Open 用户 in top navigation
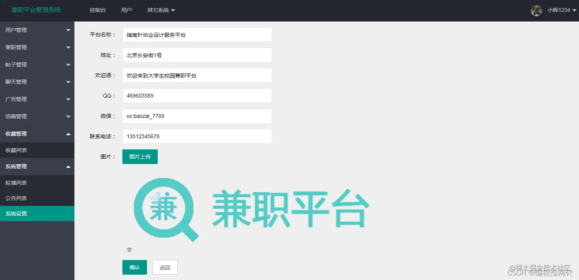This screenshot has height=280, width=579. point(127,10)
